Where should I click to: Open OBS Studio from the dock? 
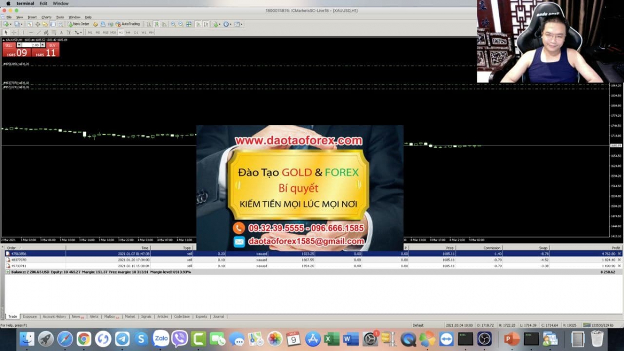(485, 339)
